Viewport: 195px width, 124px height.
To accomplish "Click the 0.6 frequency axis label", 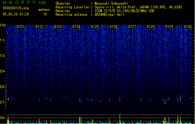I will coord(3,118).
